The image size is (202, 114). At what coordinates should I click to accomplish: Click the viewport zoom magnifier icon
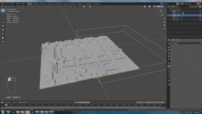[x=164, y=19]
